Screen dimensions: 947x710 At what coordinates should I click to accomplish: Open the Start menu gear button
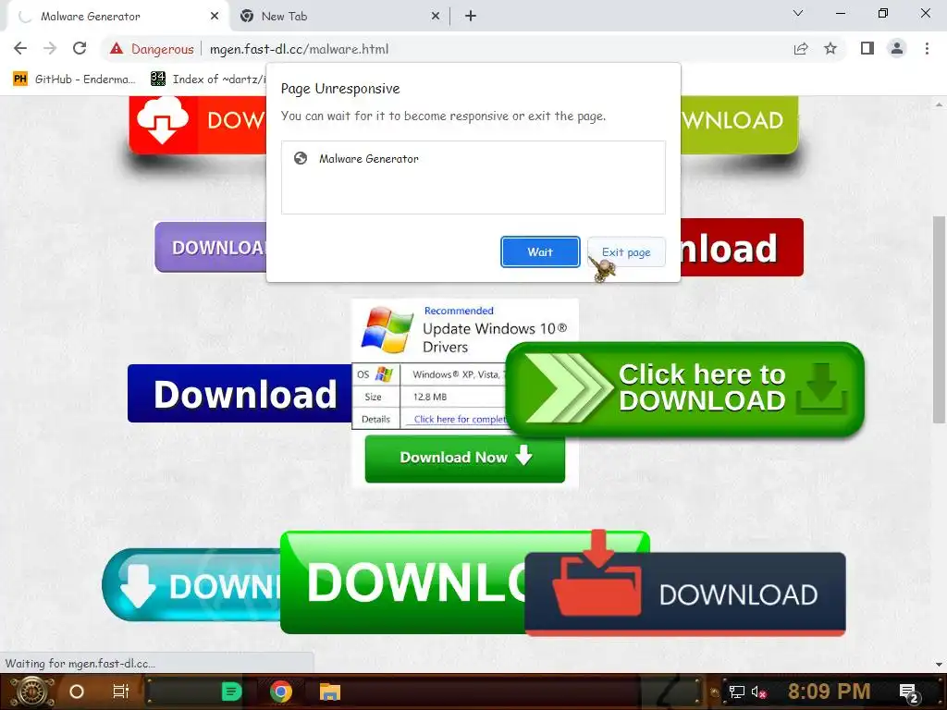point(31,692)
